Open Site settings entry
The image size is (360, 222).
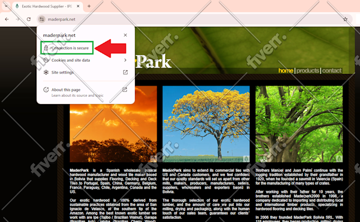point(85,72)
